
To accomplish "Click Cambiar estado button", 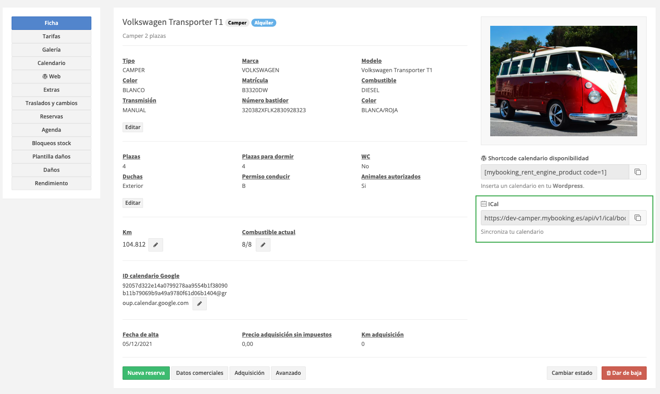I will point(572,373).
